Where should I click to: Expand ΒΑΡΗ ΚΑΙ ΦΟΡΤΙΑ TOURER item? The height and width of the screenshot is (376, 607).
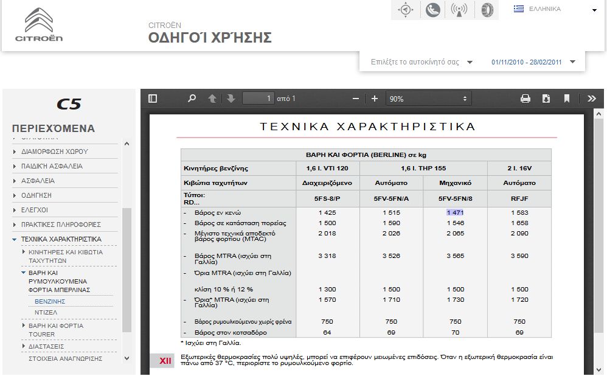point(56,330)
